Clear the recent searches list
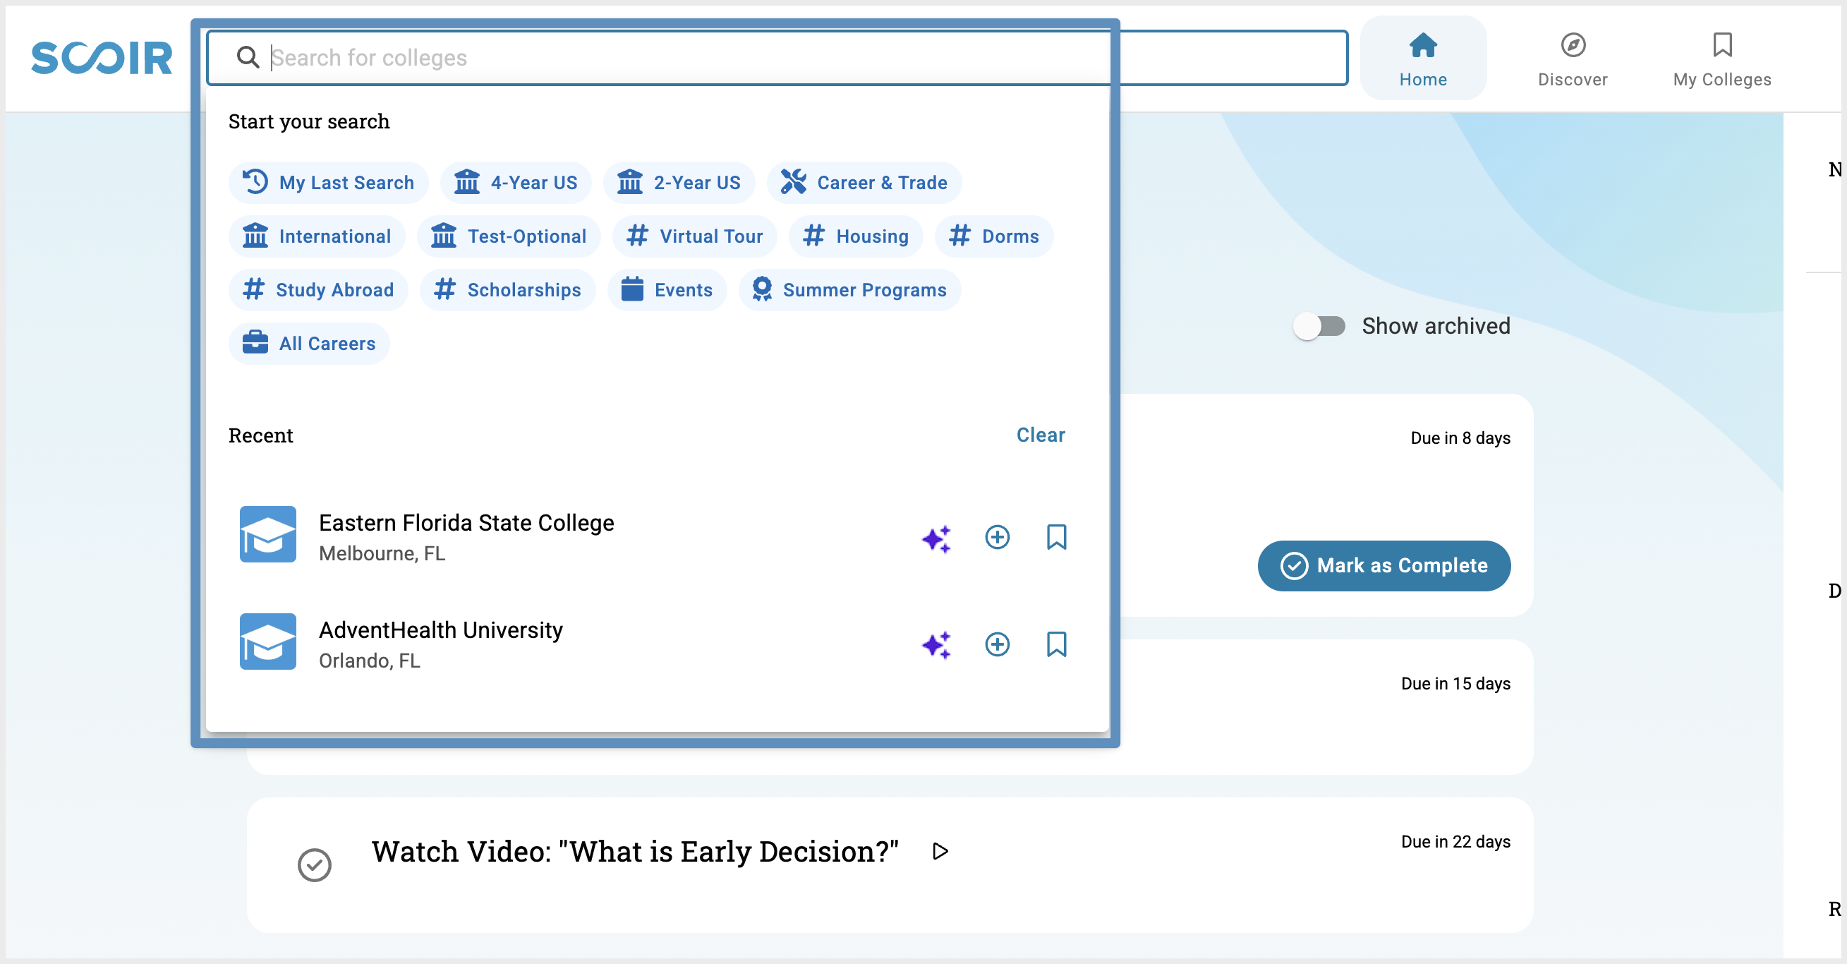1847x964 pixels. tap(1041, 435)
